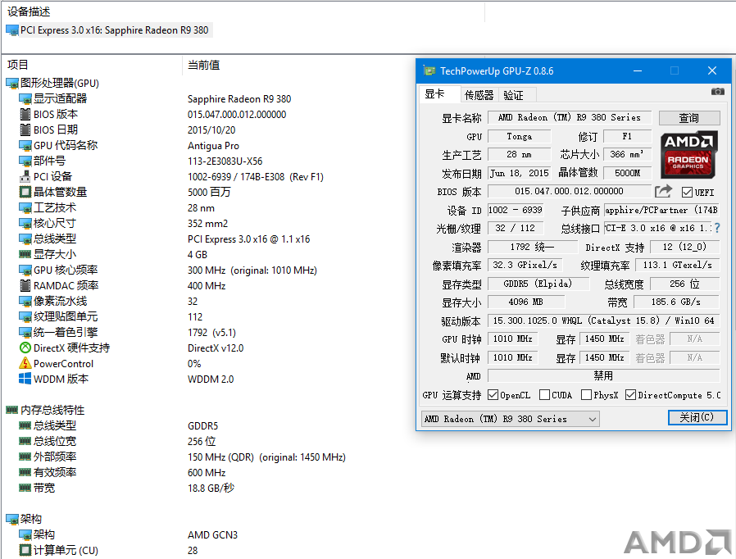Viewport: 736px width, 559px height.
Task: Click the 核心尺寸 row icon
Action: pos(25,223)
